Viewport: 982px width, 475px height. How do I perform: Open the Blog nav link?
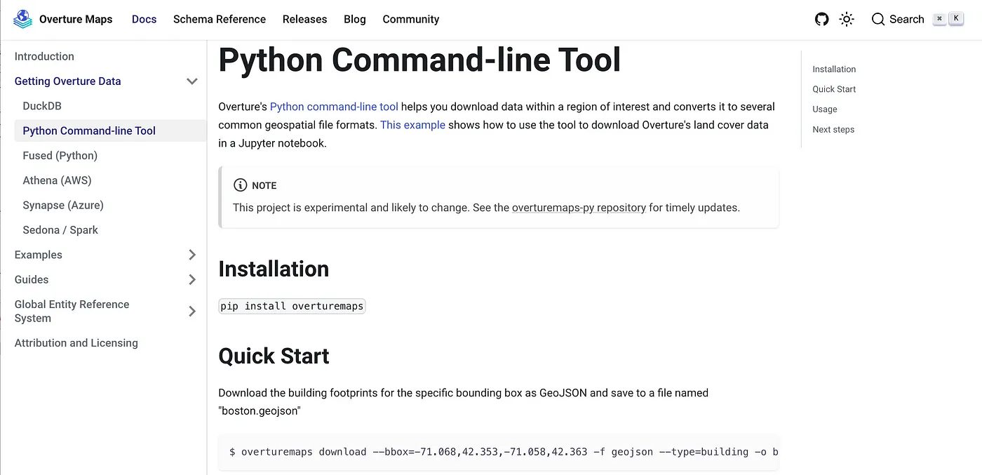click(x=354, y=19)
